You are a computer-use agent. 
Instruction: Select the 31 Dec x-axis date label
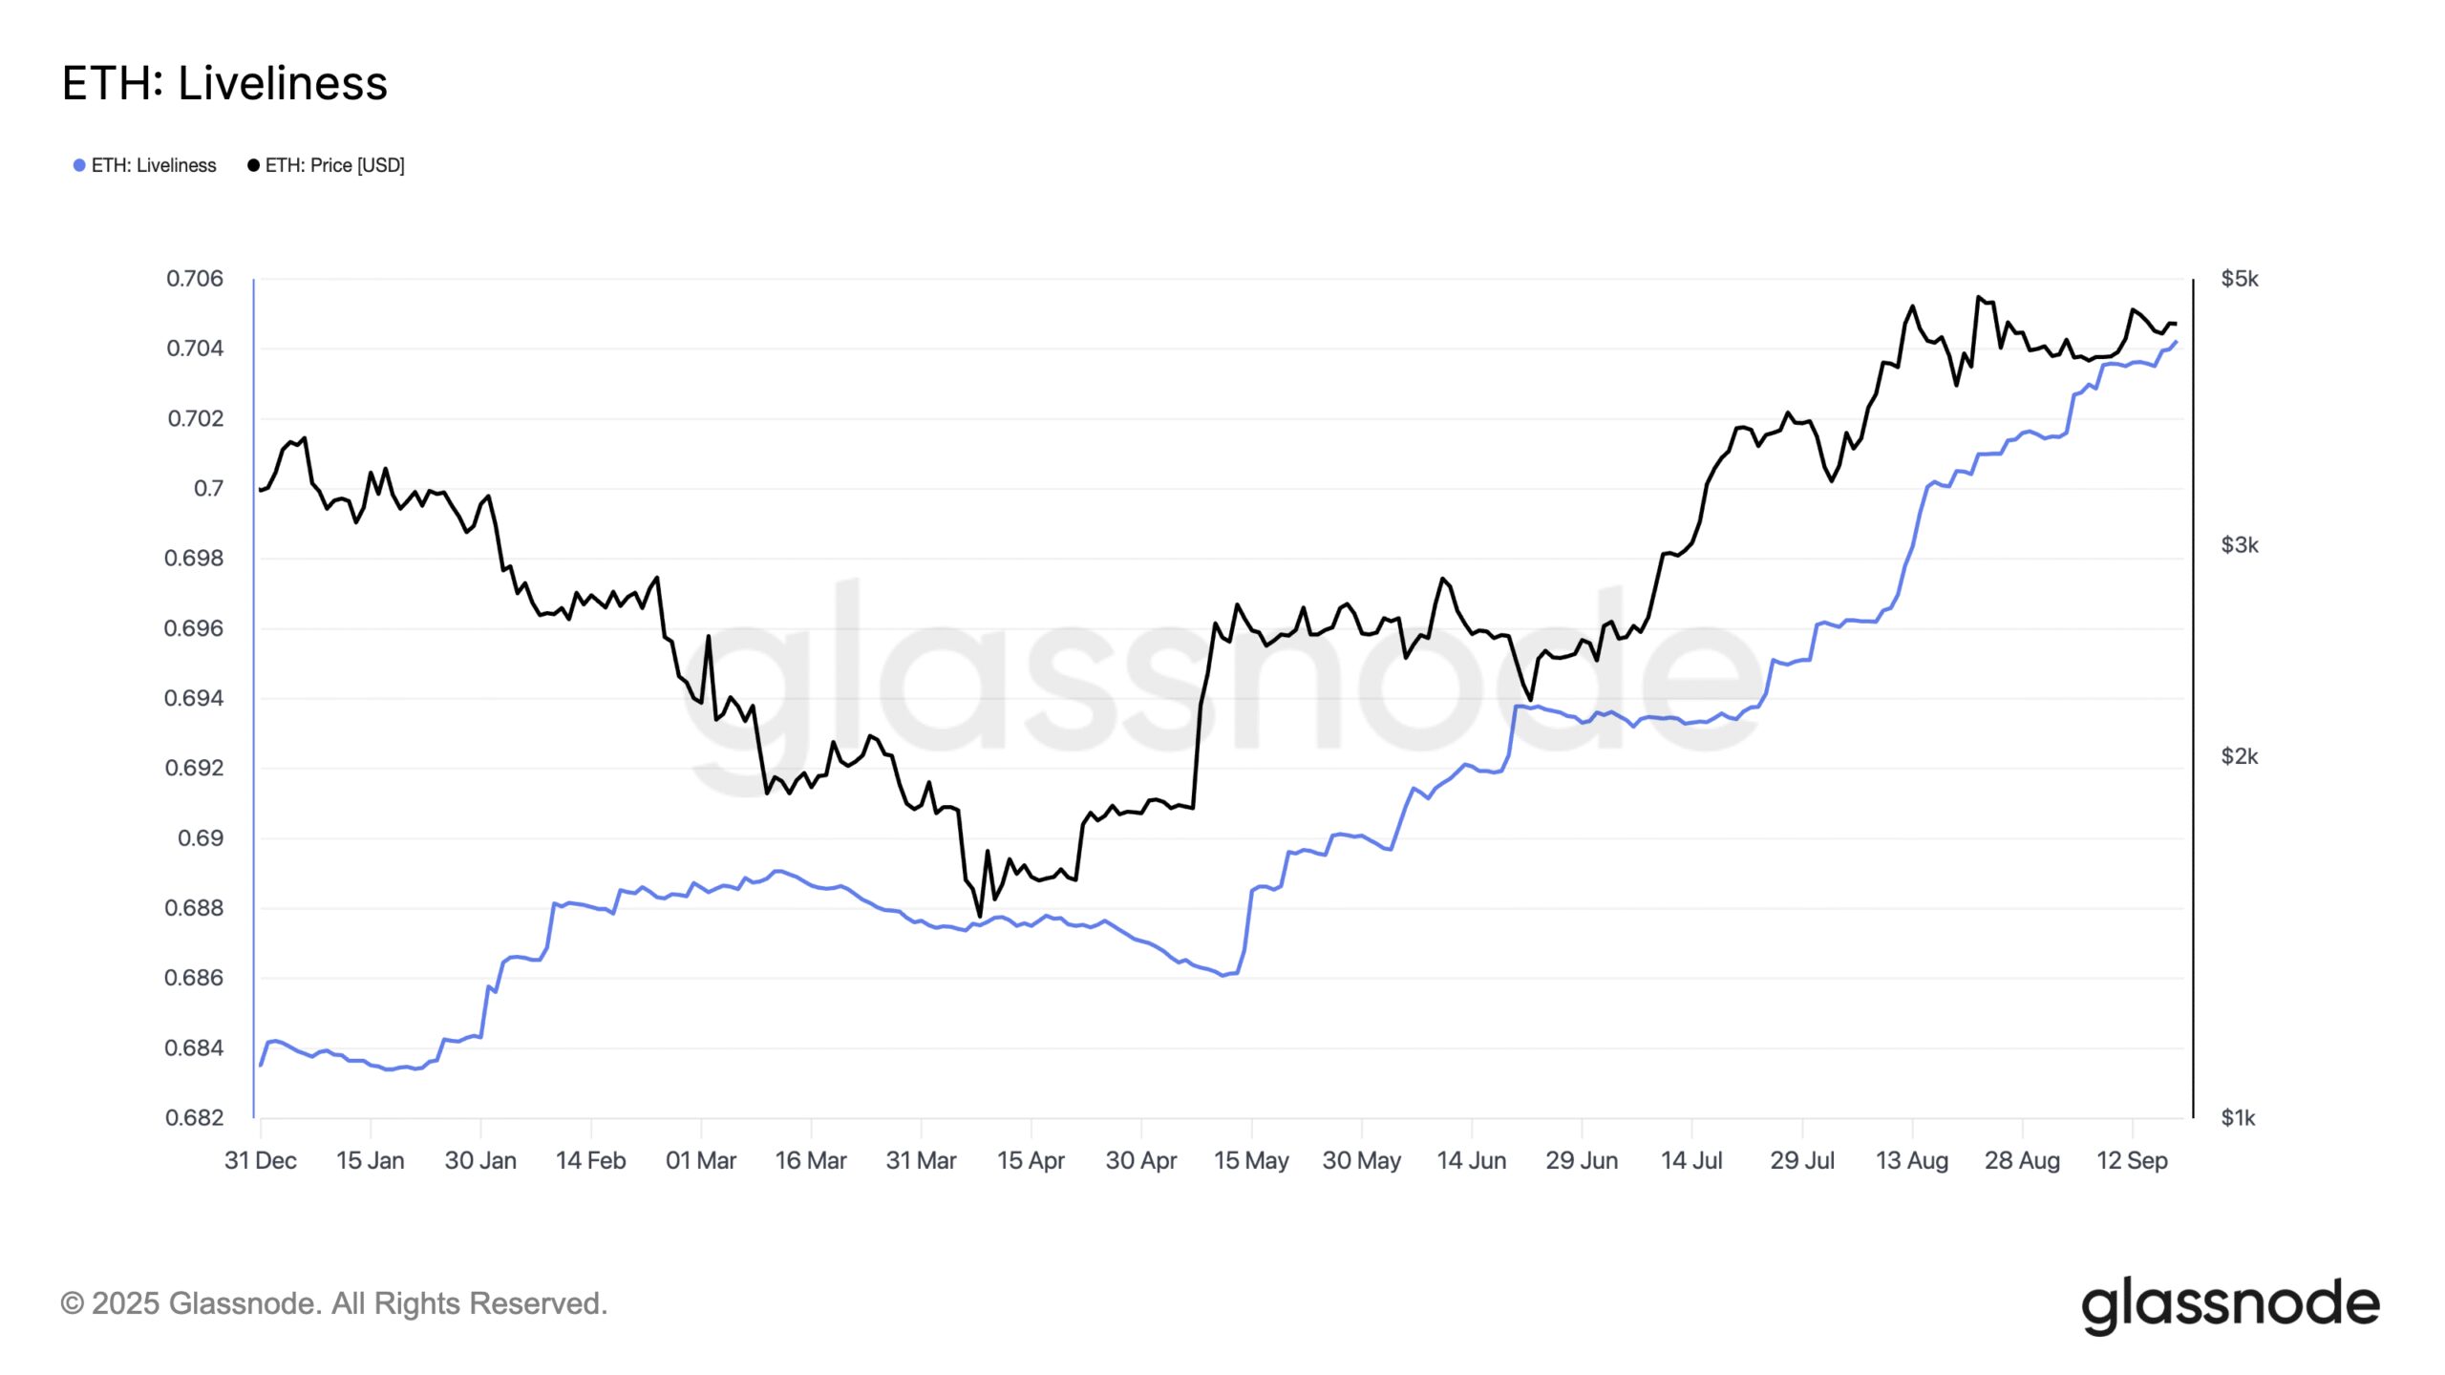point(260,1160)
